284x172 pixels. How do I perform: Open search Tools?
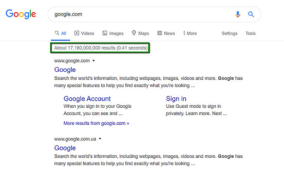250,33
